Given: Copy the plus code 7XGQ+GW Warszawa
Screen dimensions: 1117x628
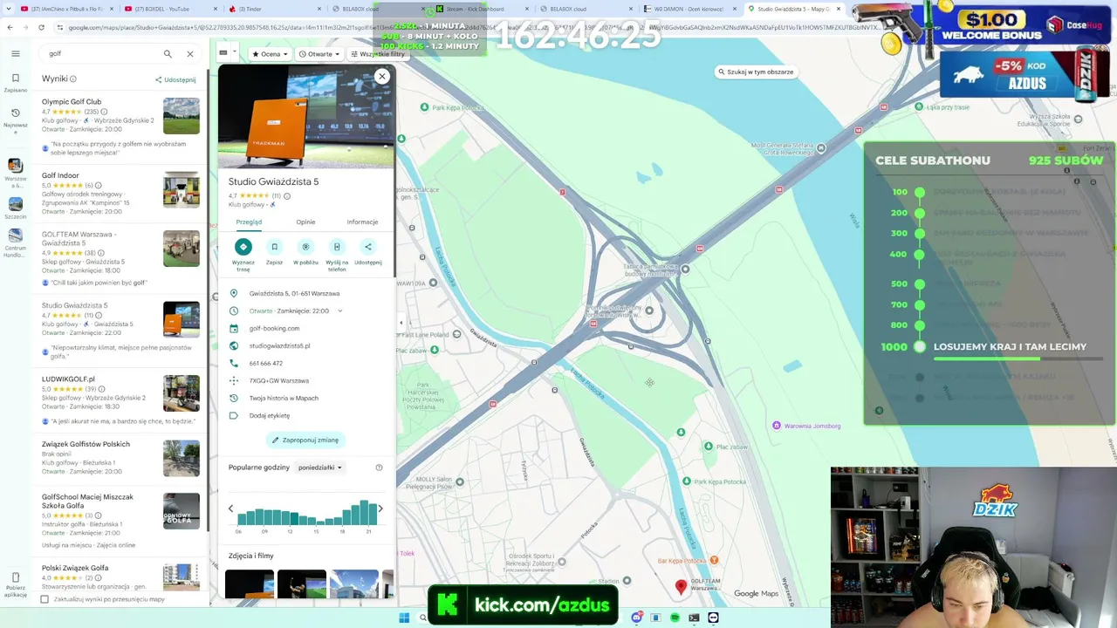Looking at the screenshot, I should pyautogui.click(x=279, y=381).
